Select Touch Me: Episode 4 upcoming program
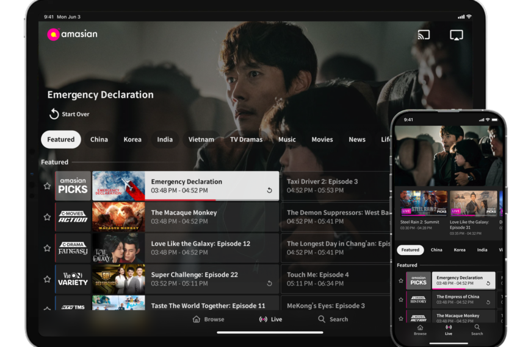The height and width of the screenshot is (347, 531). [335, 279]
